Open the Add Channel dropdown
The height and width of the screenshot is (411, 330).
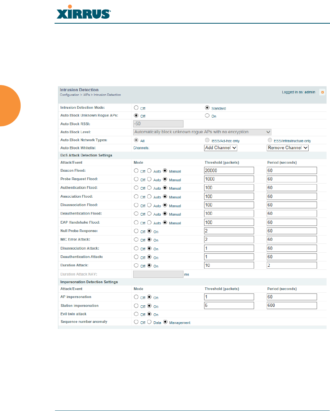221,148
